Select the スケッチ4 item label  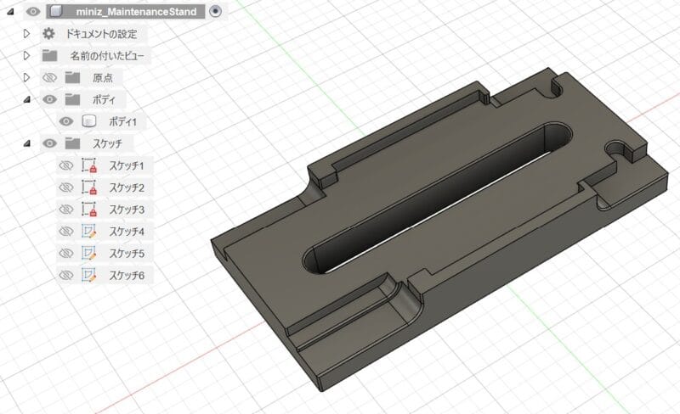click(127, 232)
